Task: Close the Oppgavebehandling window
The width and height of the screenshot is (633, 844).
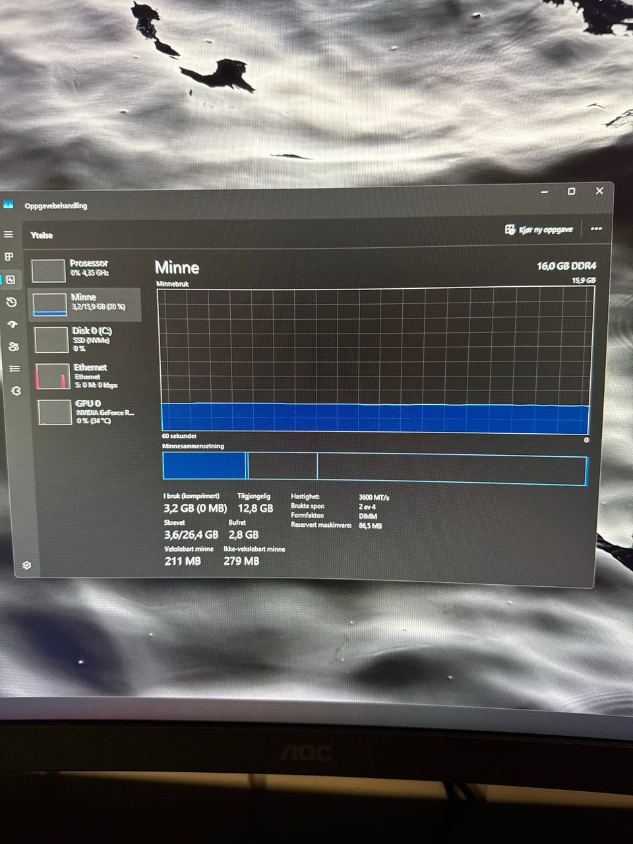Action: click(x=599, y=191)
